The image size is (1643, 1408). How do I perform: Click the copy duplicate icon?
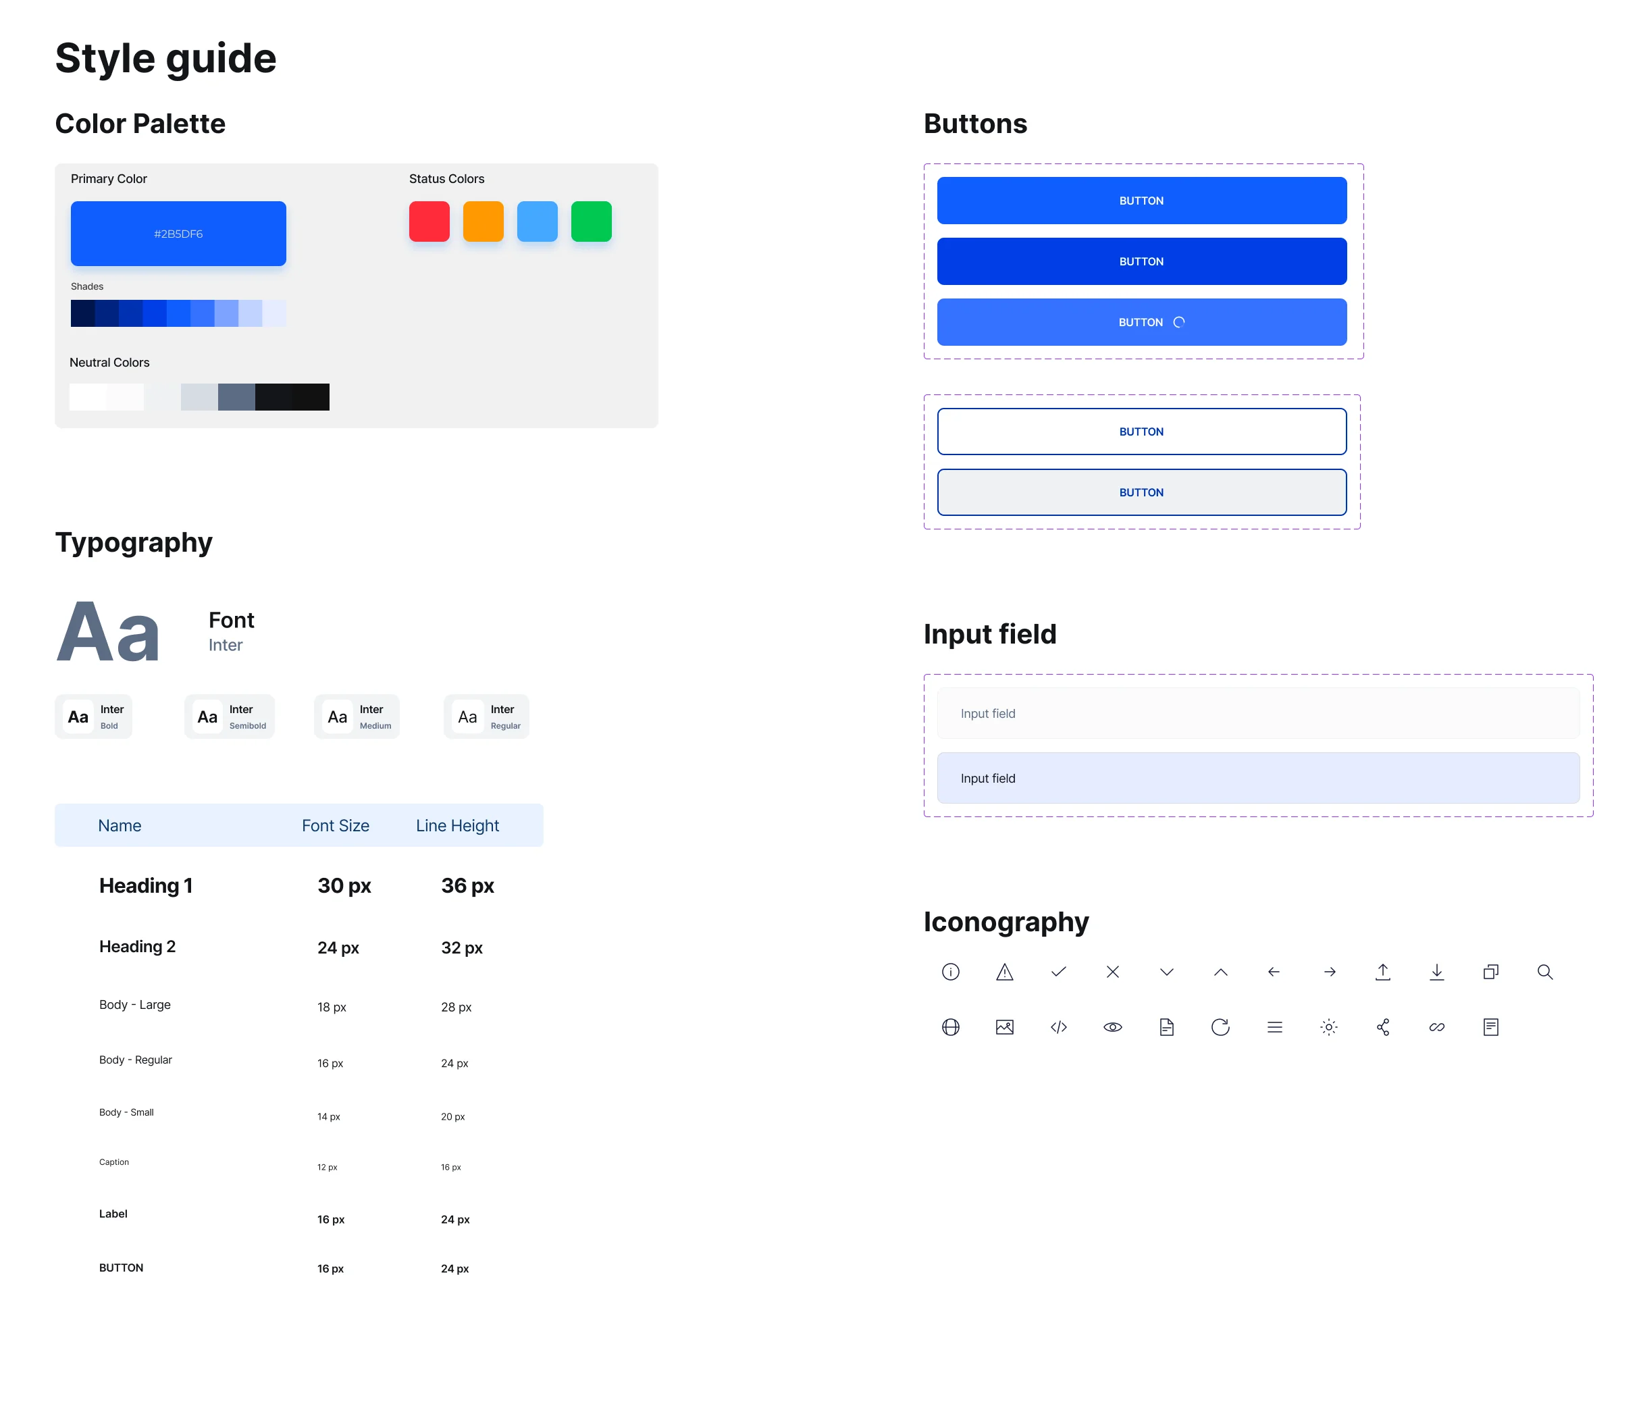(1491, 972)
